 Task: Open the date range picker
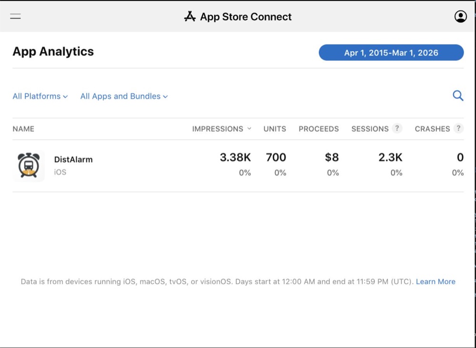coord(391,52)
